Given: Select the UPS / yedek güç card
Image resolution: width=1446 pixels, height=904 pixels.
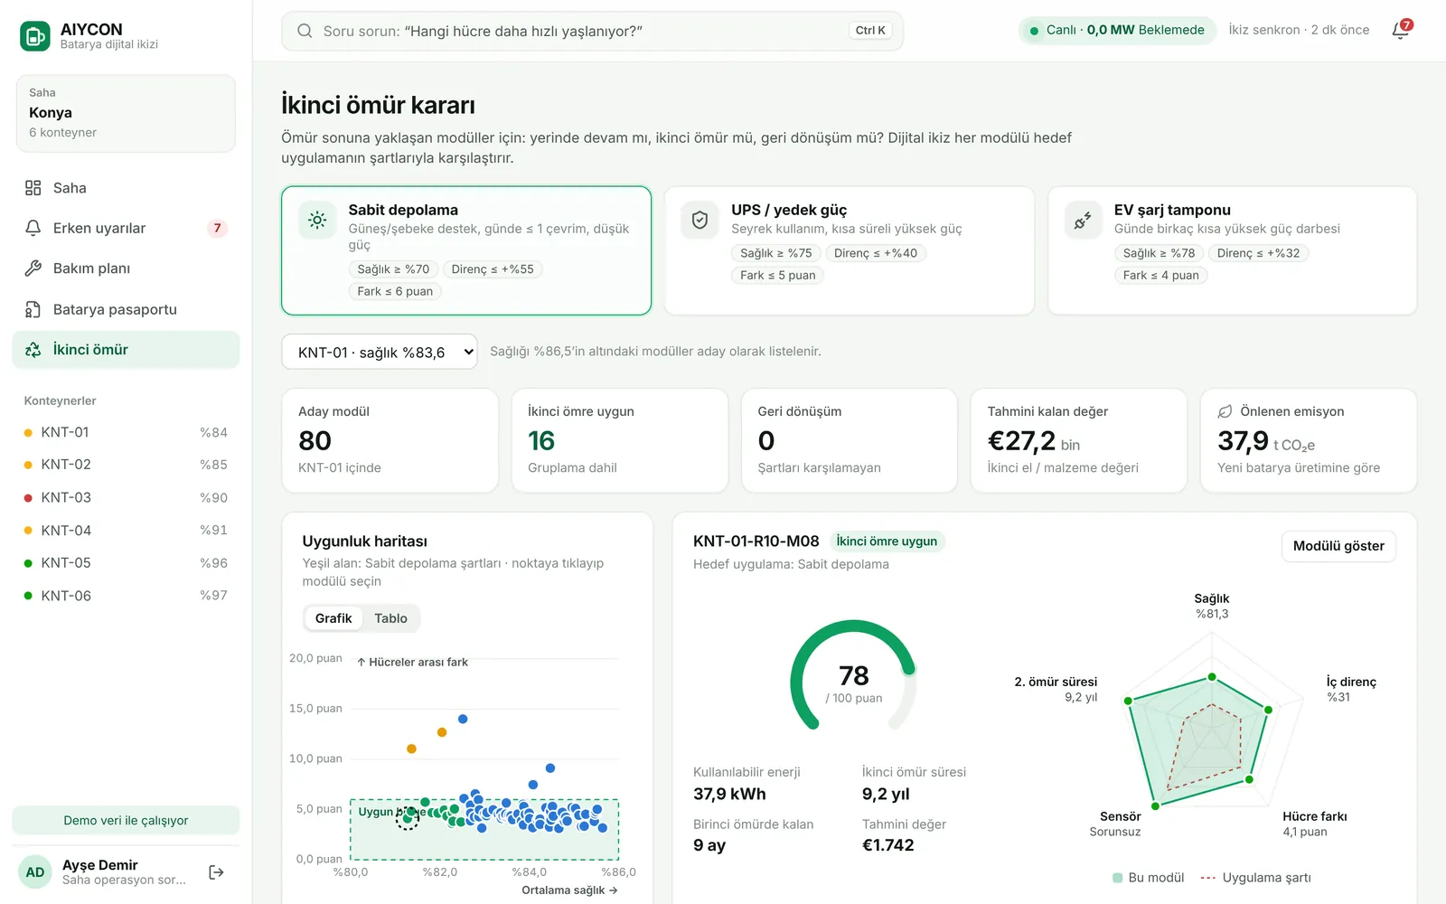Looking at the screenshot, I should tap(850, 250).
